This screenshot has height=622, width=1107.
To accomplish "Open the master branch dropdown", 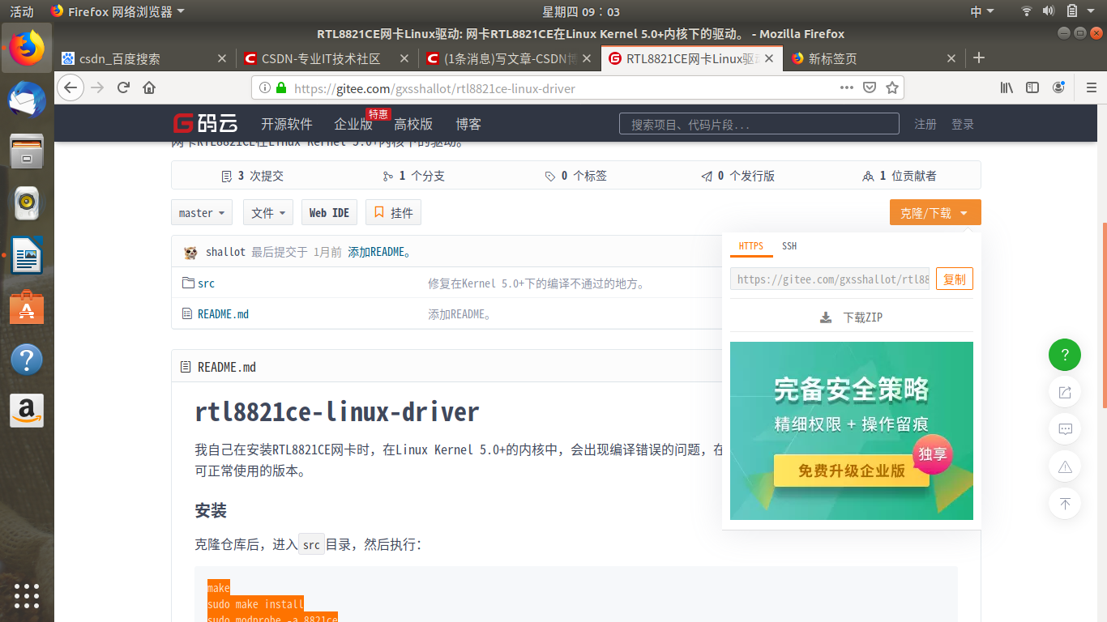I will point(202,213).
